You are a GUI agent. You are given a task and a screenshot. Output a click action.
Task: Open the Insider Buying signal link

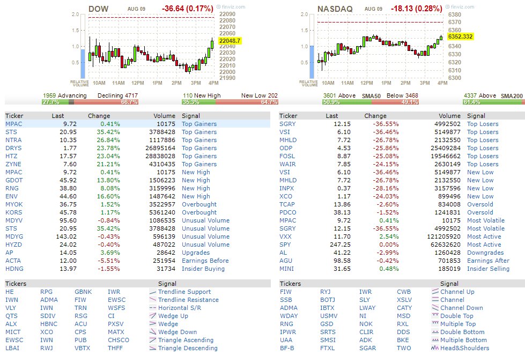click(x=203, y=269)
